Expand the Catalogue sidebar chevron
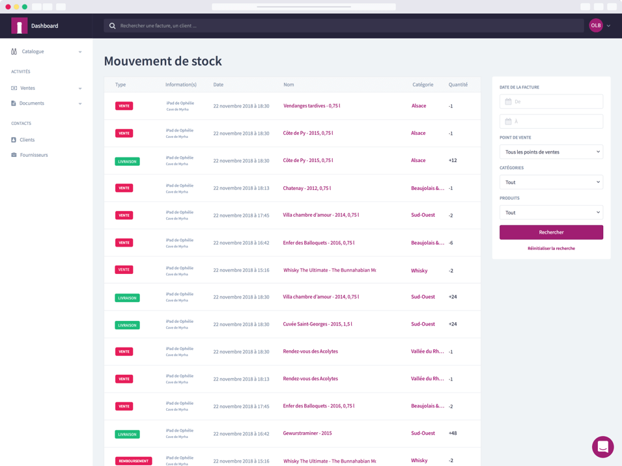Viewport: 622px width, 466px height. click(81, 51)
